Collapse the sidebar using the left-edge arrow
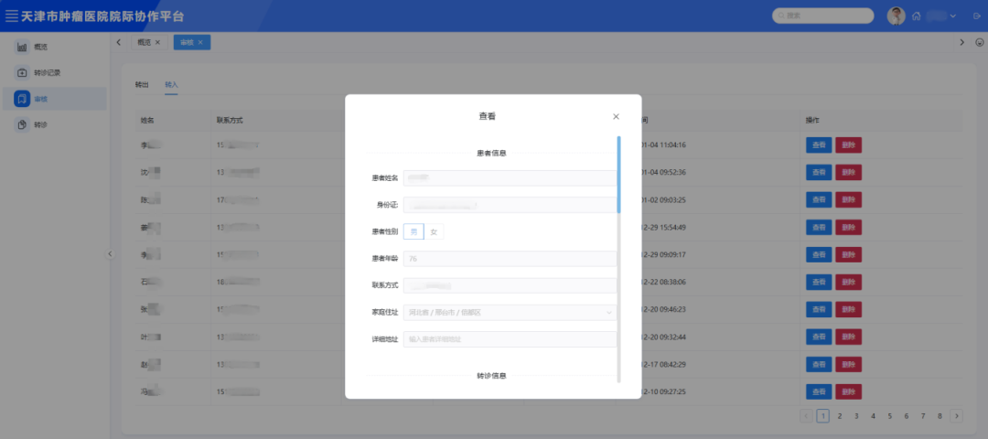 tap(111, 254)
